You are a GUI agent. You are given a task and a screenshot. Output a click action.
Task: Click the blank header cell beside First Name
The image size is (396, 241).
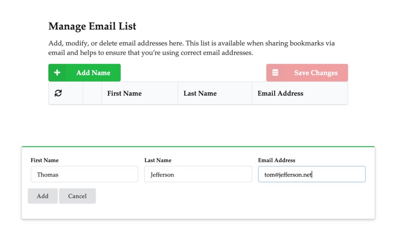pyautogui.click(x=92, y=93)
